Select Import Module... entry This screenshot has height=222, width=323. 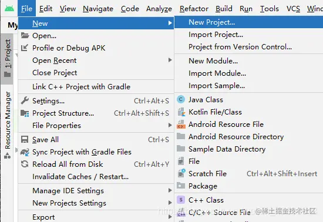(x=248, y=73)
